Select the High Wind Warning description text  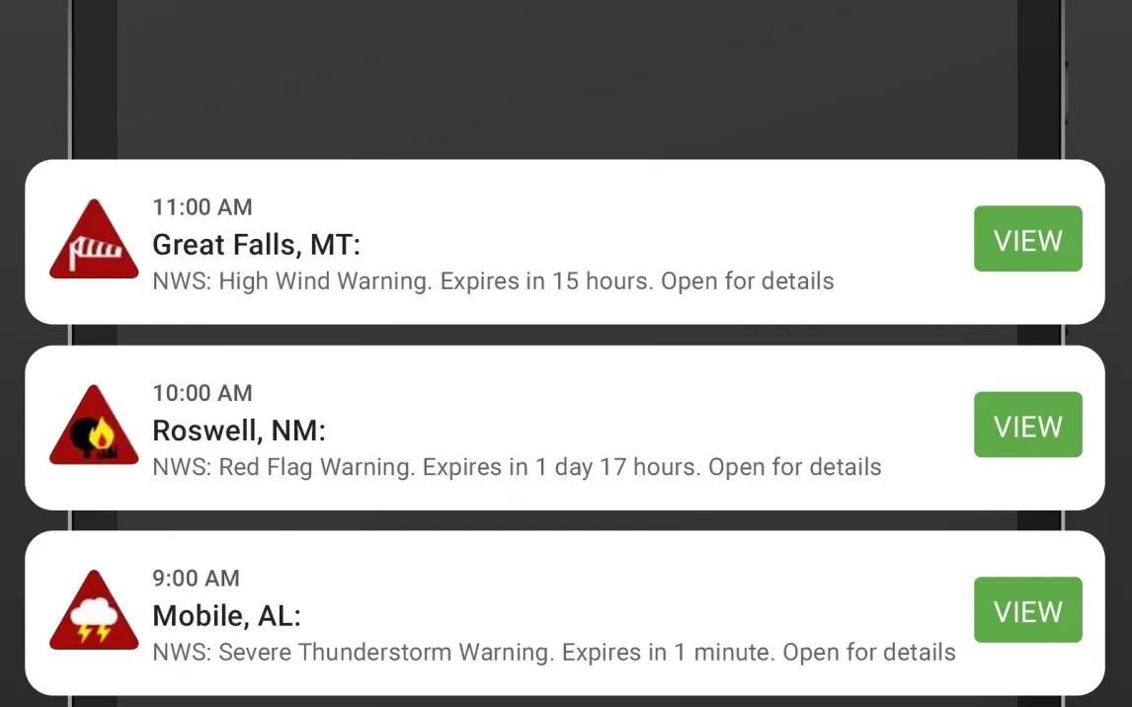tap(493, 280)
